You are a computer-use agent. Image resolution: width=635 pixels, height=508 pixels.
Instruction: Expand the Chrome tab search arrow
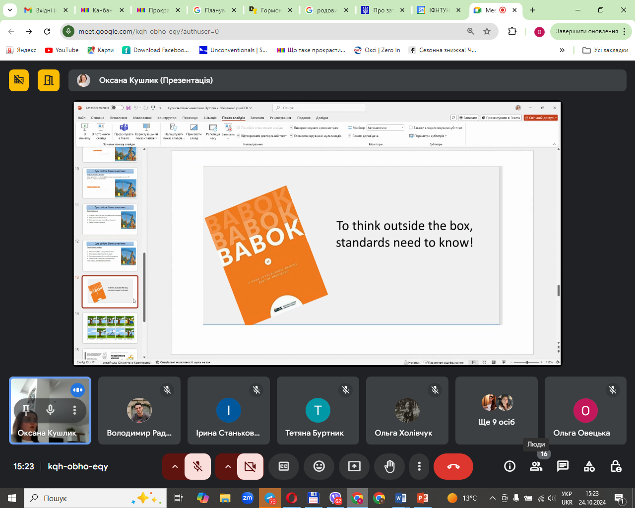[9, 10]
